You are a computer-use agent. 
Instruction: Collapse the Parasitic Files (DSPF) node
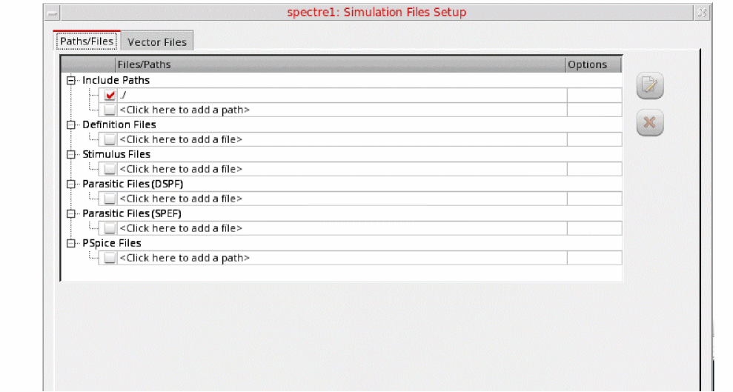[x=71, y=184]
